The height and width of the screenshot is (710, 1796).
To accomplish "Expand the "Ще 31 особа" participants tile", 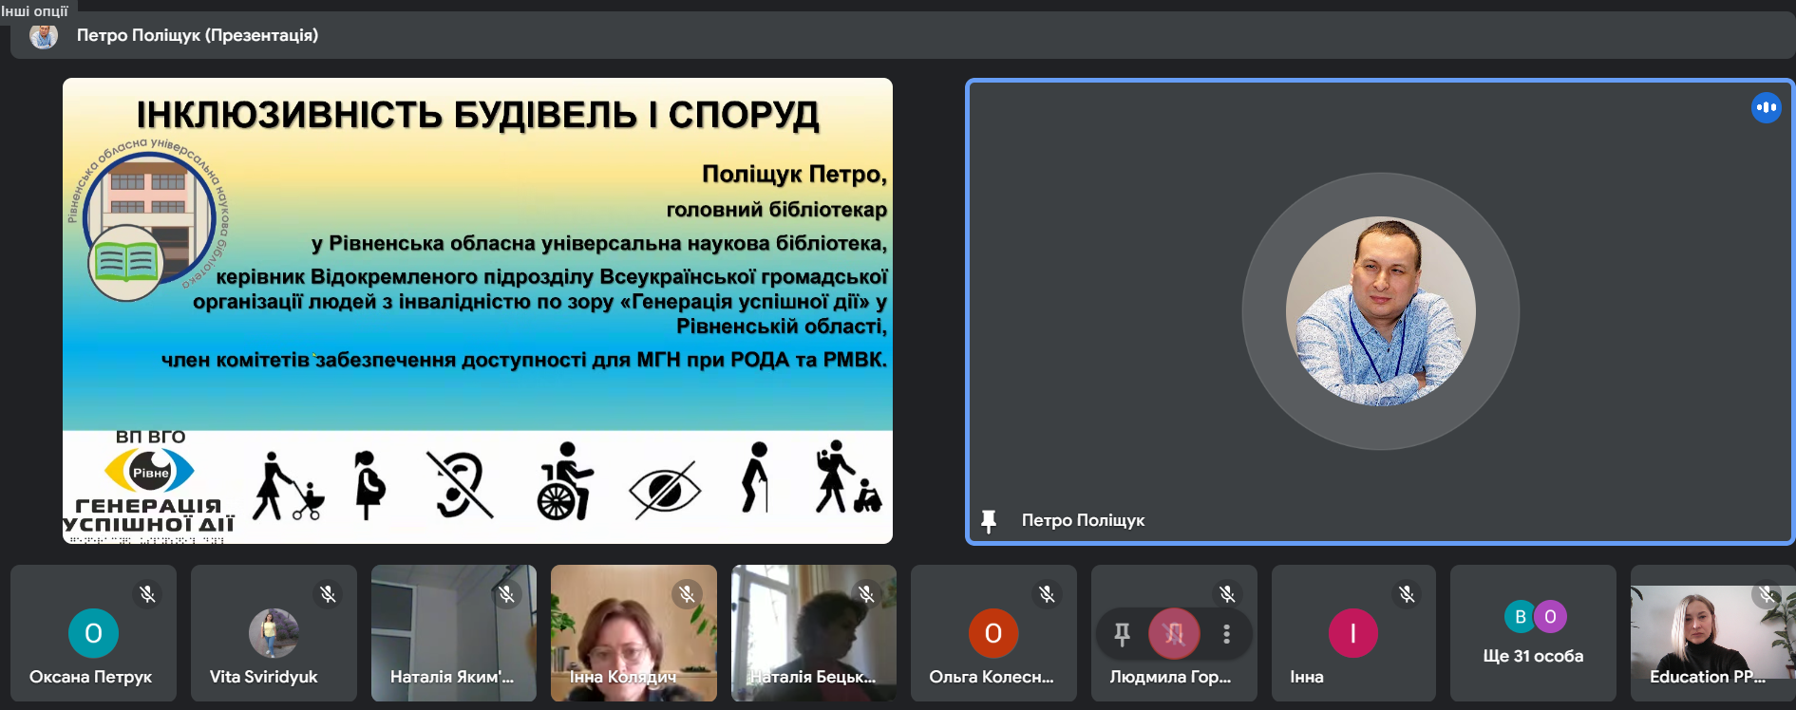I will point(1533,634).
